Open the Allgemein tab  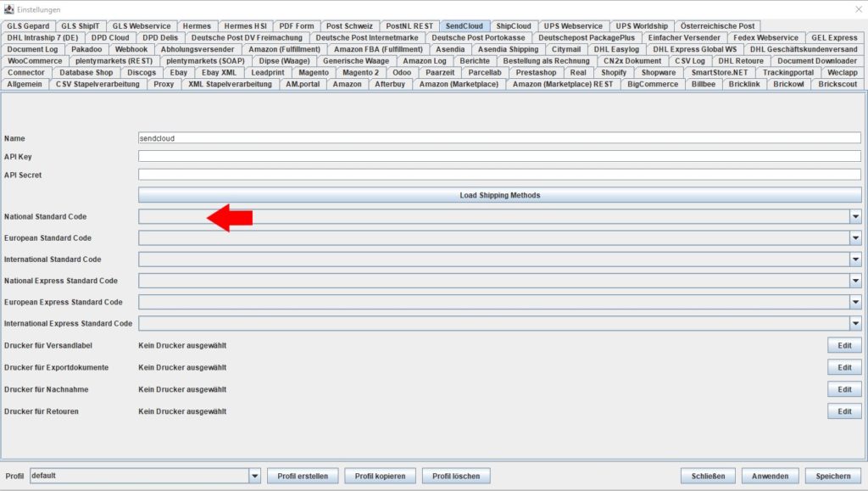(25, 84)
